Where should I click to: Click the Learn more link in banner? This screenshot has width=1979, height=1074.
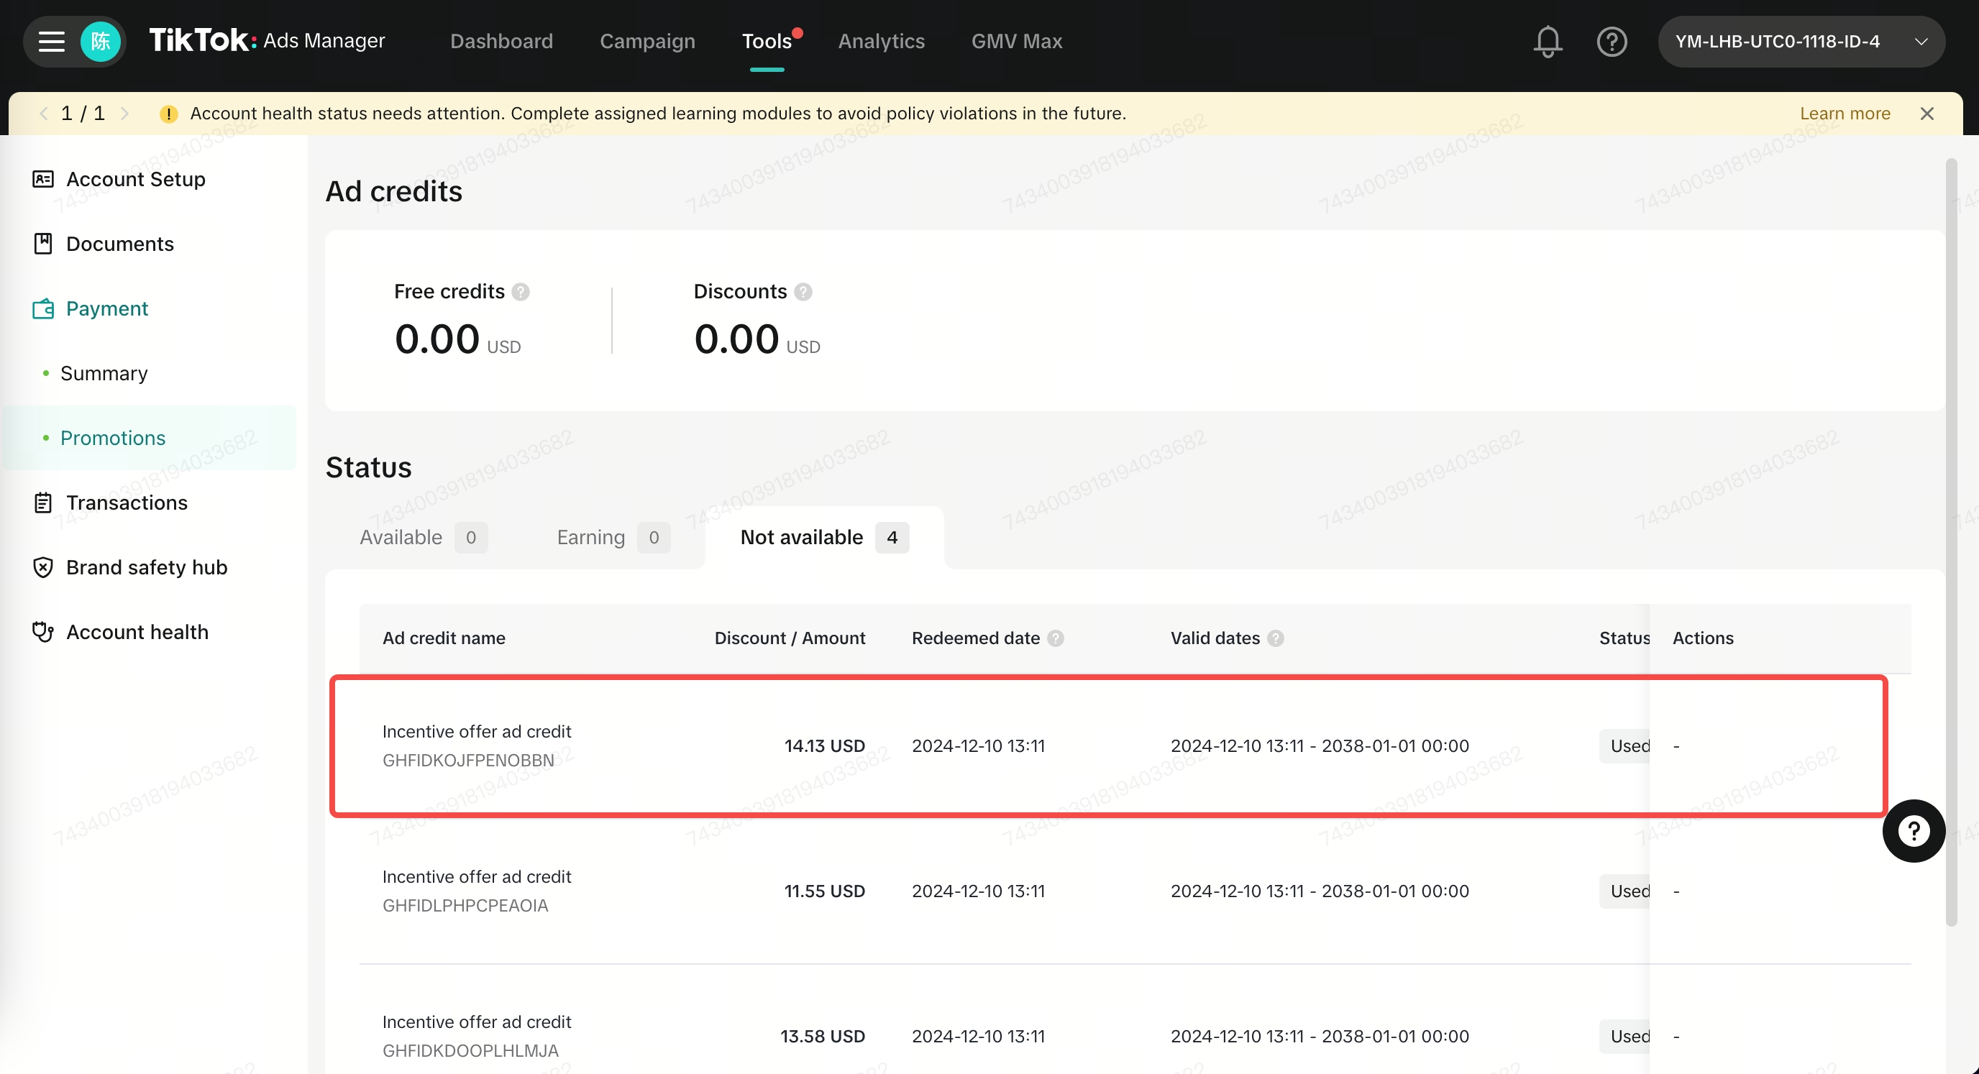(1845, 114)
